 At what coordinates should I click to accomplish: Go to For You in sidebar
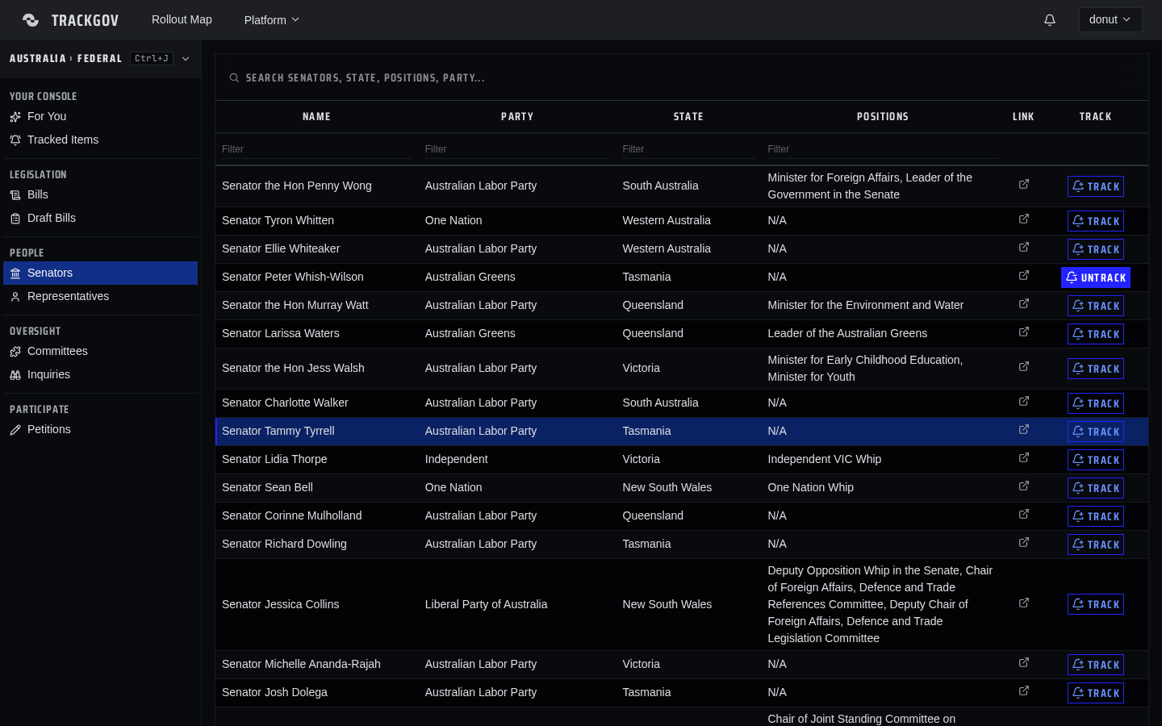[x=100, y=117]
